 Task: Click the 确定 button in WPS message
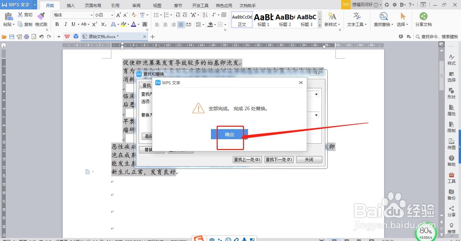(x=229, y=134)
